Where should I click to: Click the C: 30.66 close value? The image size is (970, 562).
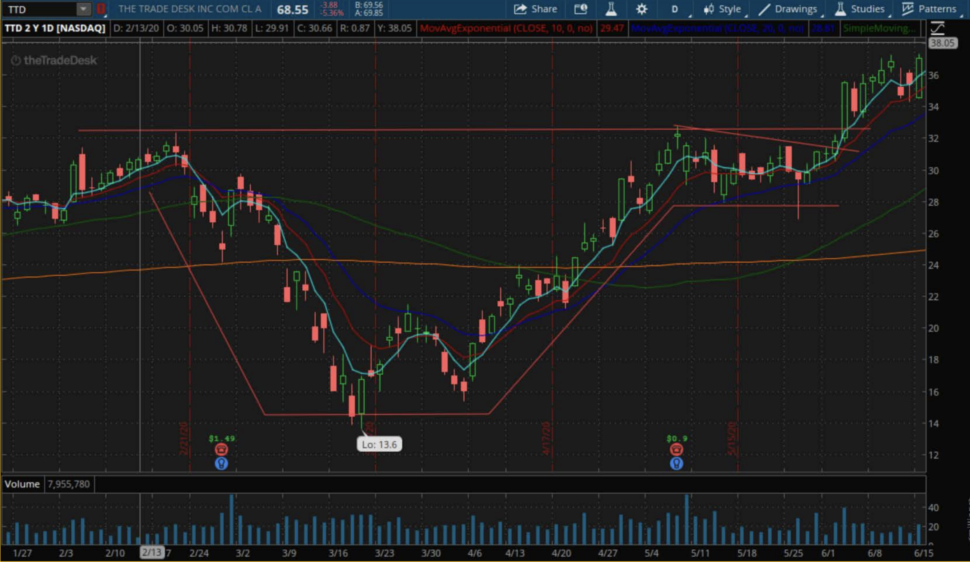pos(314,28)
